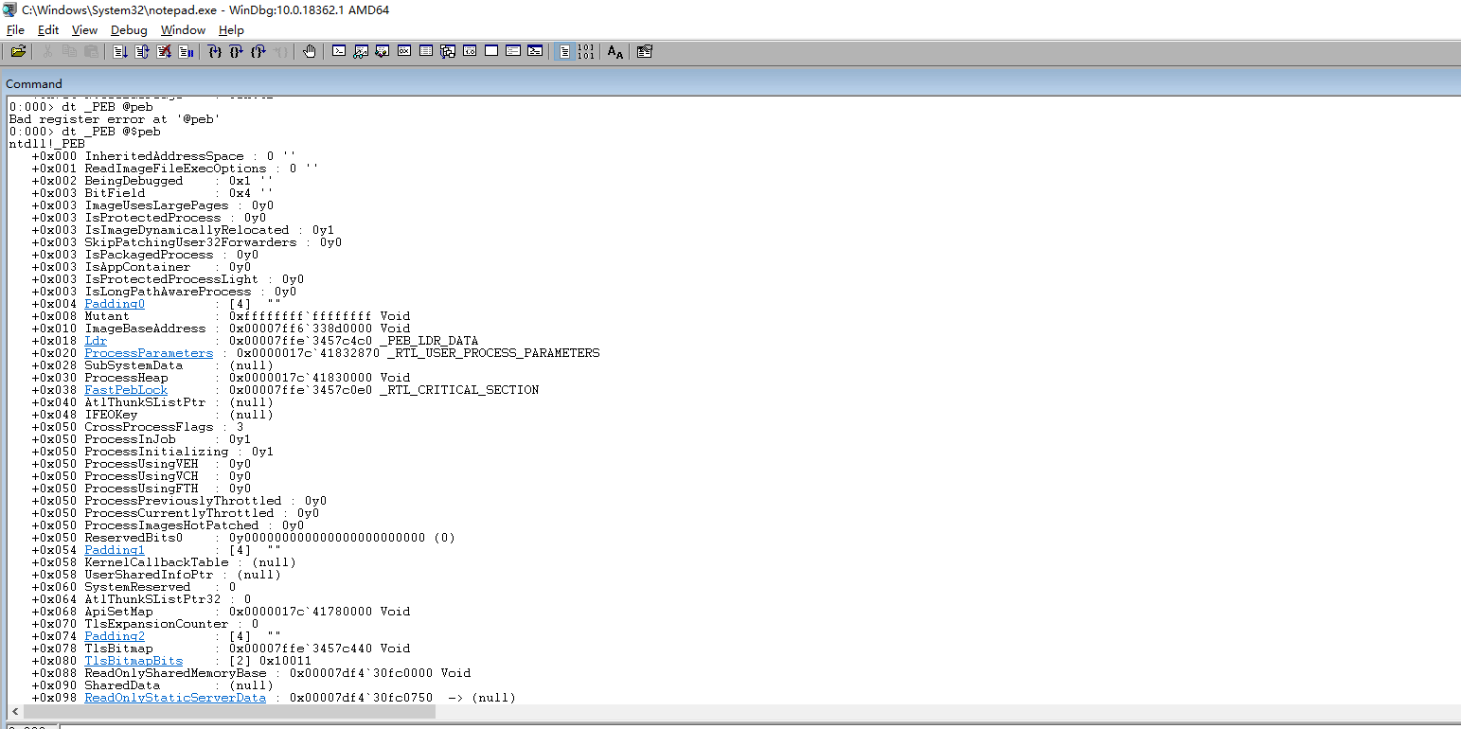1461x729 pixels.
Task: Click the "Mutant" field name
Action: pyautogui.click(x=107, y=316)
